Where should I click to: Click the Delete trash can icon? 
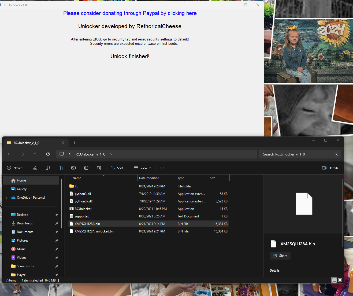coord(99,168)
